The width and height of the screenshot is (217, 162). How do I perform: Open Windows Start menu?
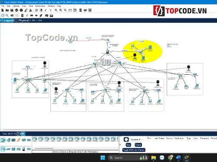click(x=103, y=158)
